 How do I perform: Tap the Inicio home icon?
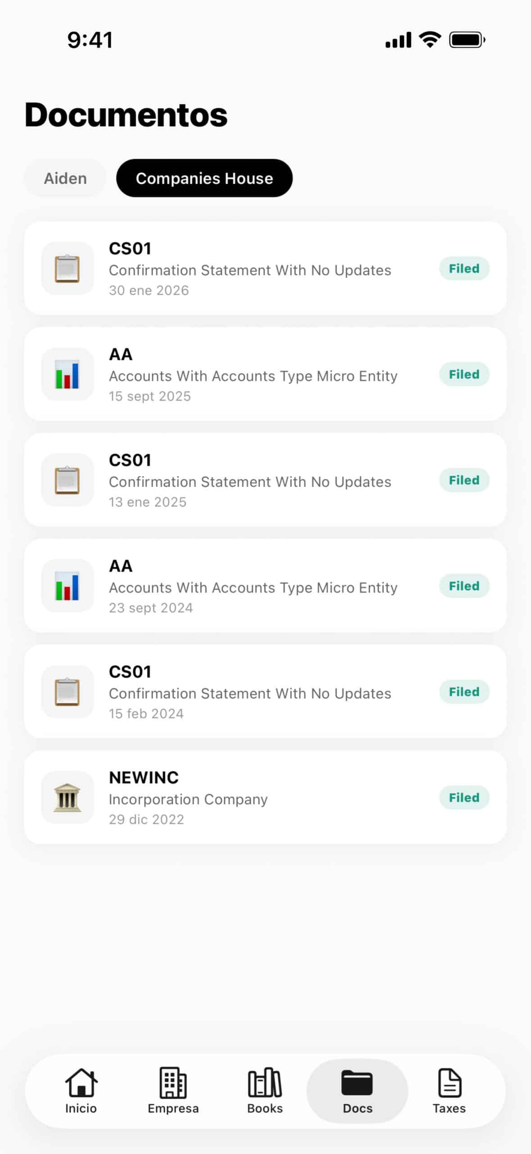81,1082
